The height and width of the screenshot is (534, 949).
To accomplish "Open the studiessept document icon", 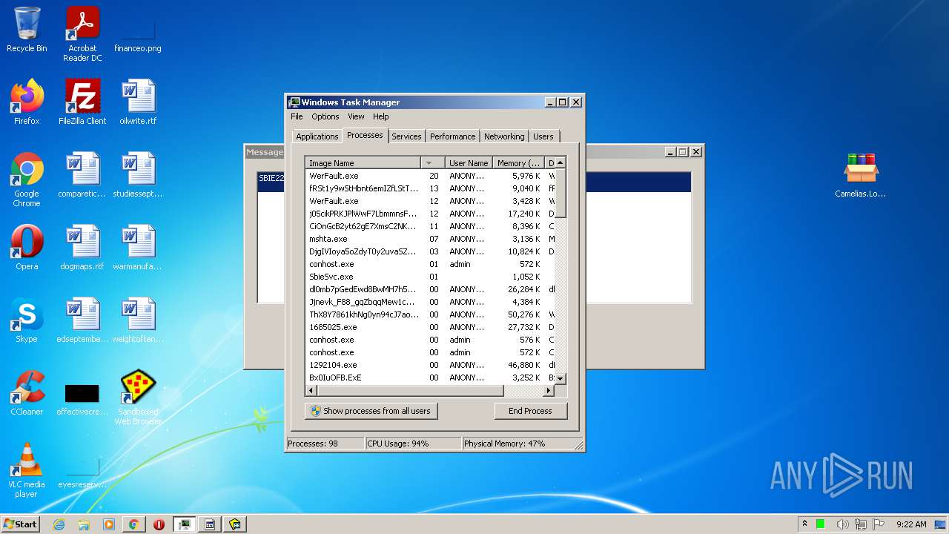I will 138,175.
